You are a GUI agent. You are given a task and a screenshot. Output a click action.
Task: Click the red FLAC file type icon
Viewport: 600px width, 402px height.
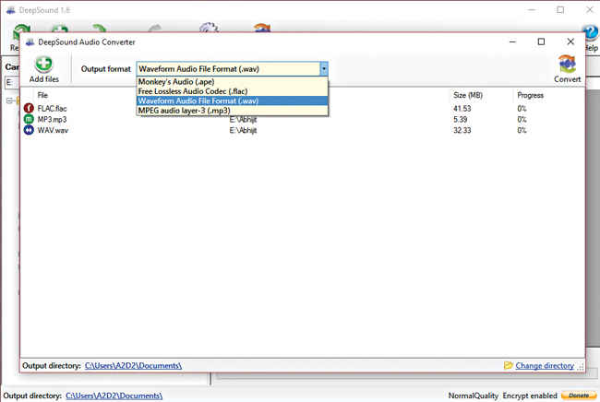point(29,109)
